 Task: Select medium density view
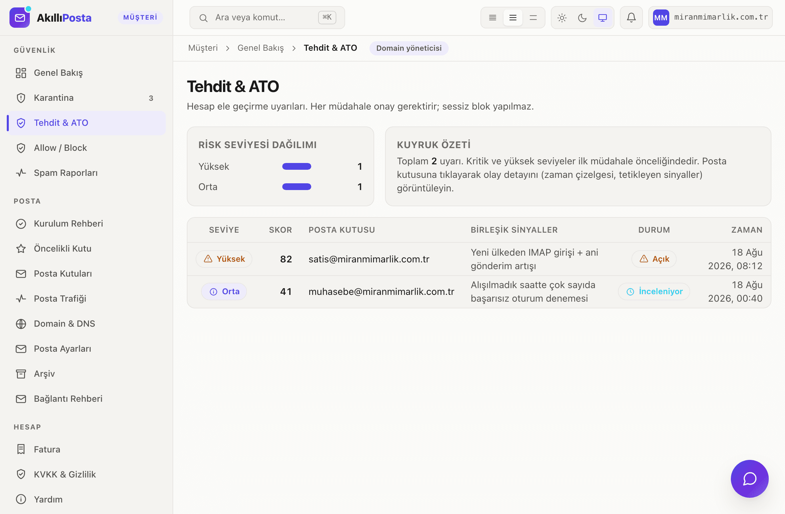point(513,18)
